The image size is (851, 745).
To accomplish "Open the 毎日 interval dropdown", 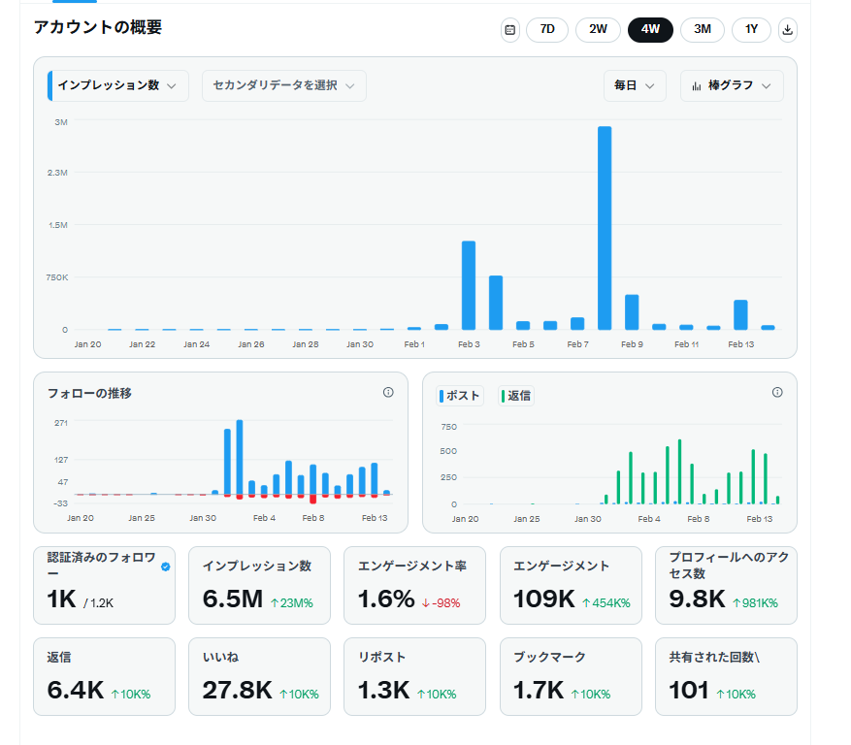I will coord(635,85).
